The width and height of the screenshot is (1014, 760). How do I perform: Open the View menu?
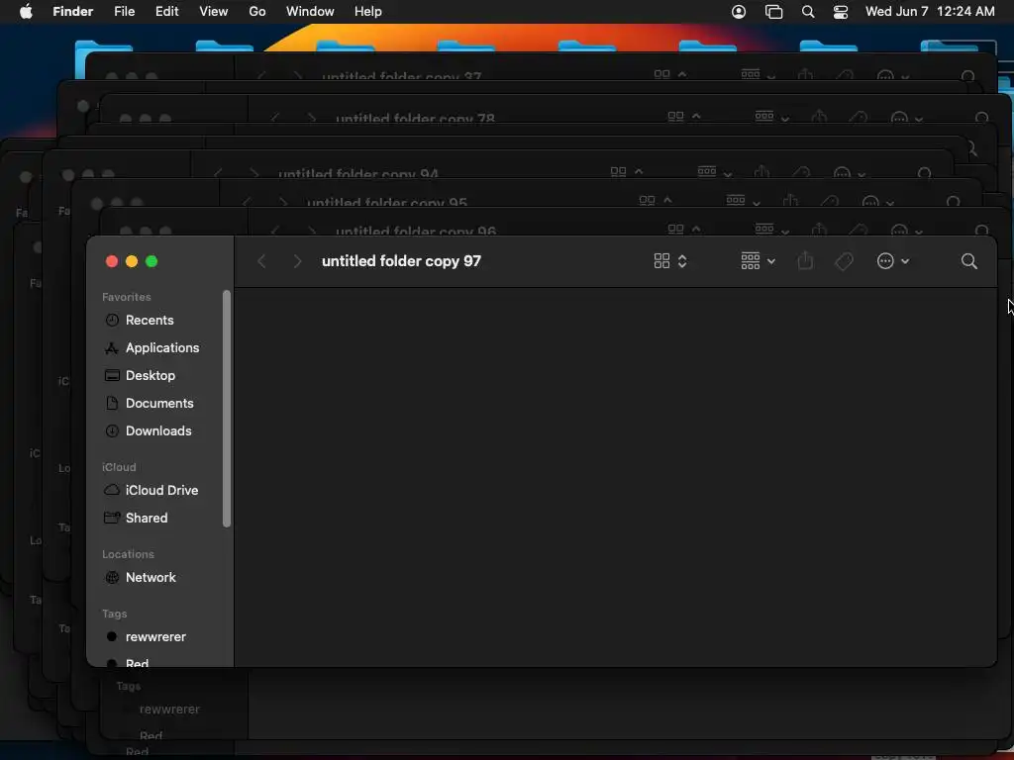point(214,11)
